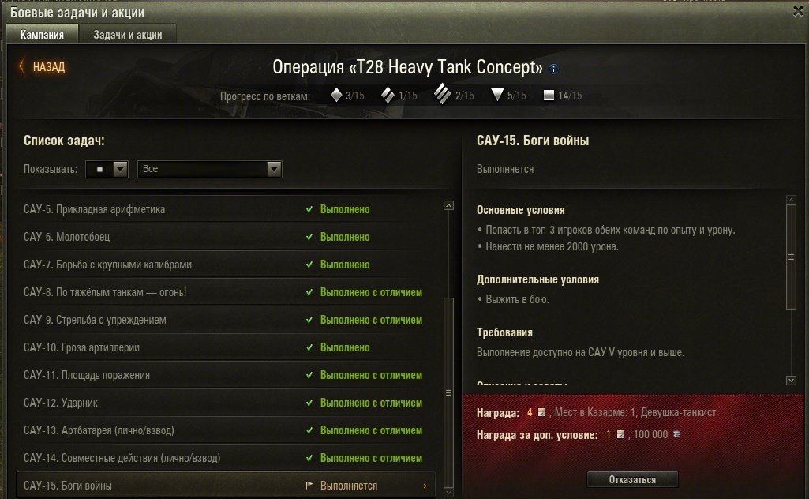Select the САУ-10 Гроза артиллерии task
The width and height of the screenshot is (809, 499).
coord(226,347)
